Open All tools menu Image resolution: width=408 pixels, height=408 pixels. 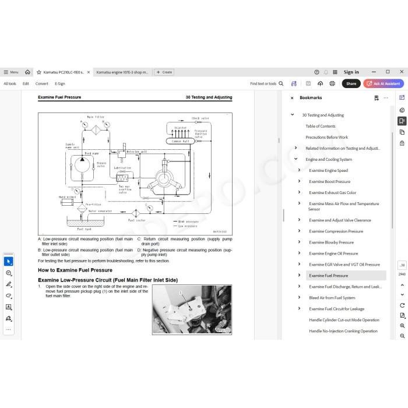[x=10, y=83]
